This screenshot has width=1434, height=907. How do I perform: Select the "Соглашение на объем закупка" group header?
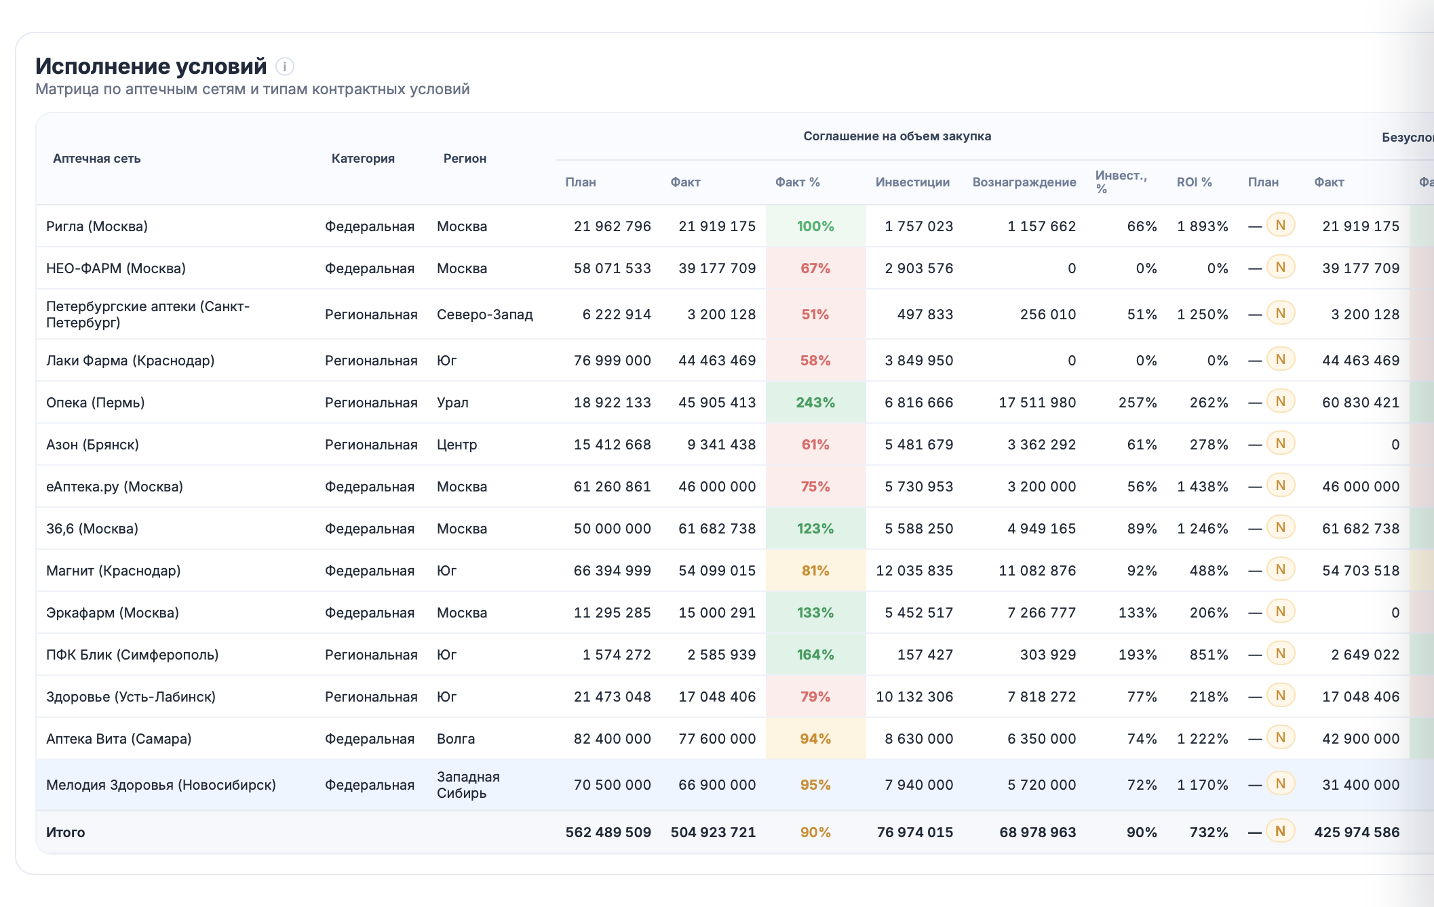click(897, 136)
